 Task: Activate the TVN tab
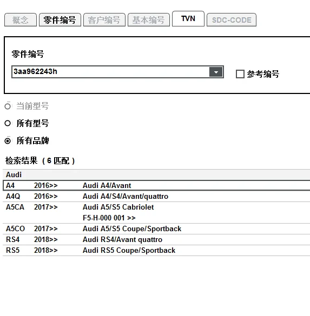point(188,19)
